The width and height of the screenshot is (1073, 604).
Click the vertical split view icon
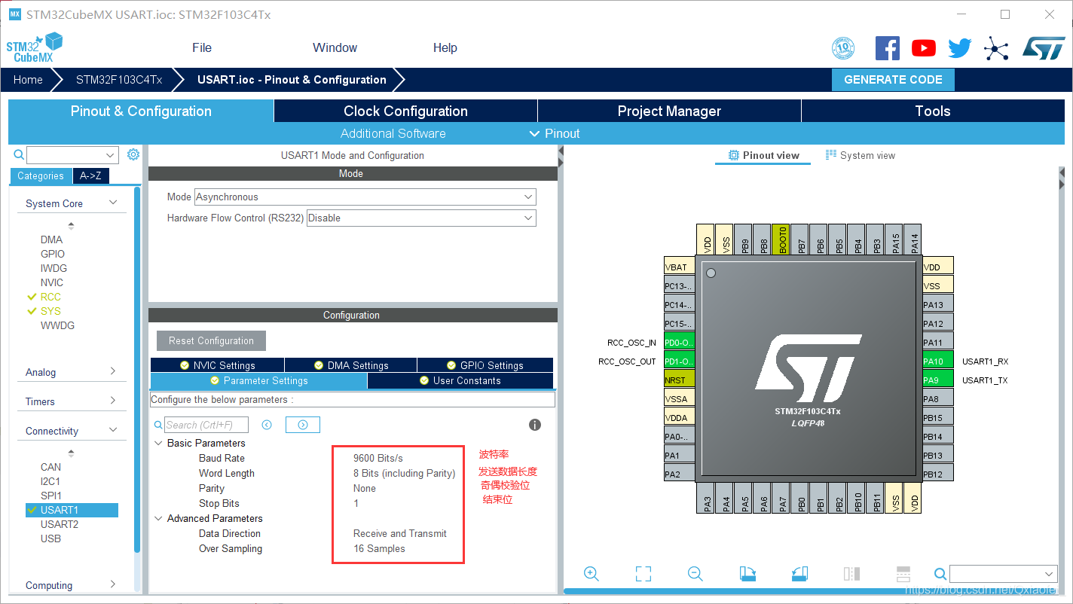851,574
